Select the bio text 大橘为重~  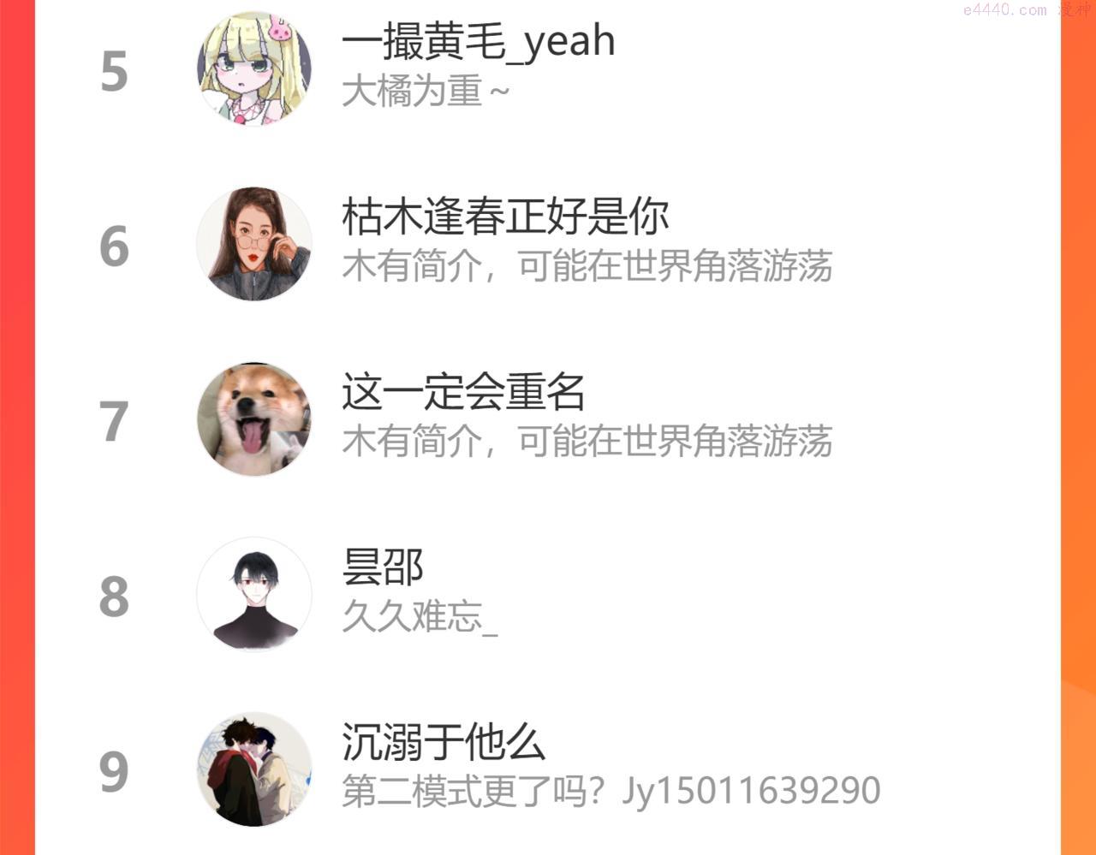pos(426,91)
